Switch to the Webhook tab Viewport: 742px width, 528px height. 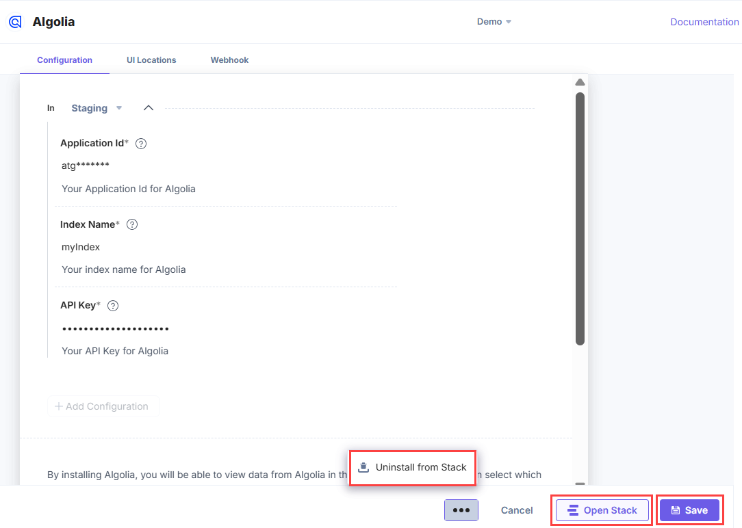point(229,60)
